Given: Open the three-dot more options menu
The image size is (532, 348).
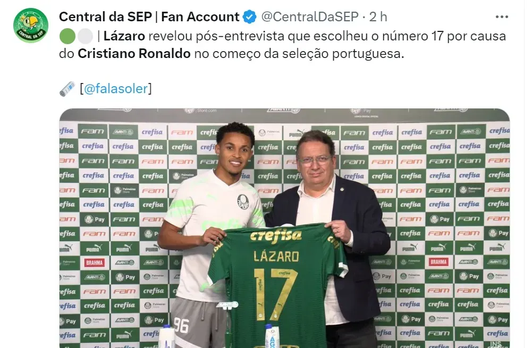Looking at the screenshot, I should [502, 16].
